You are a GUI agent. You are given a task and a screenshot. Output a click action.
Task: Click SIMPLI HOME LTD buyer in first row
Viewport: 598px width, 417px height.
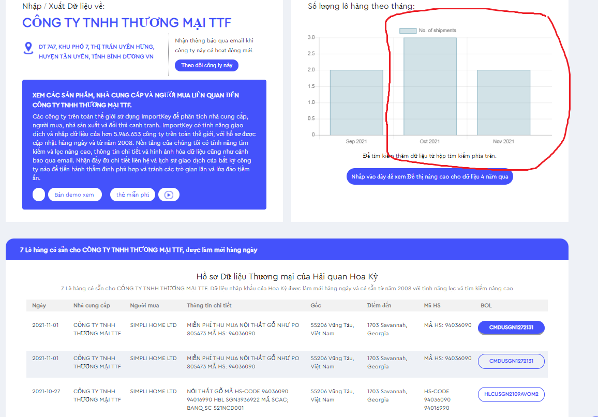[153, 325]
